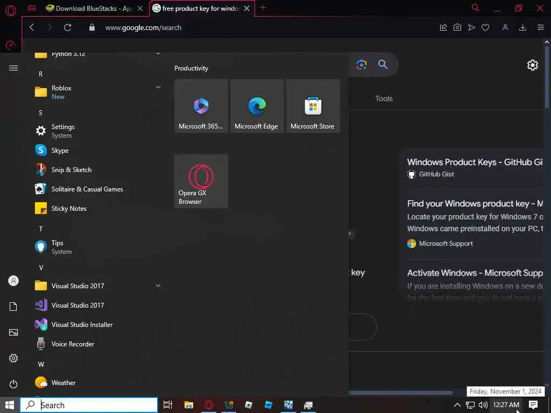Open the Roblox taskbar icon
This screenshot has height=413, width=551.
coord(249,405)
